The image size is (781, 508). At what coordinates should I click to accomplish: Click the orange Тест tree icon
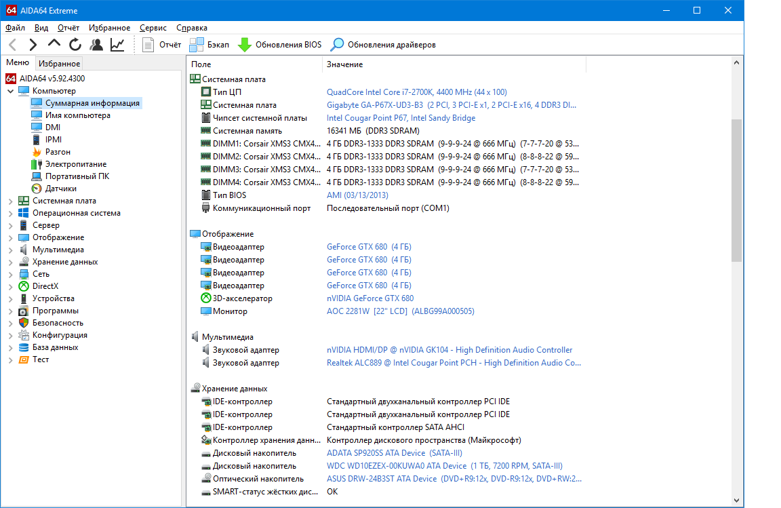pos(24,359)
